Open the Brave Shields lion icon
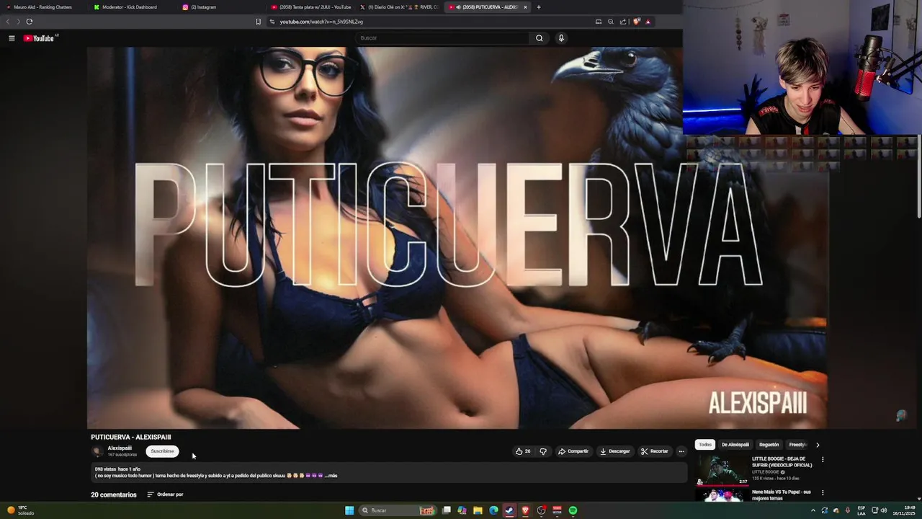 (636, 22)
